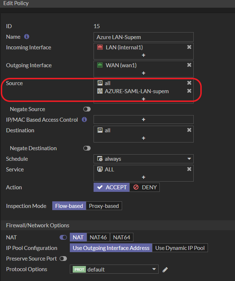Choose Use Dynamic IP Pool
The image size is (235, 281).
(x=180, y=248)
